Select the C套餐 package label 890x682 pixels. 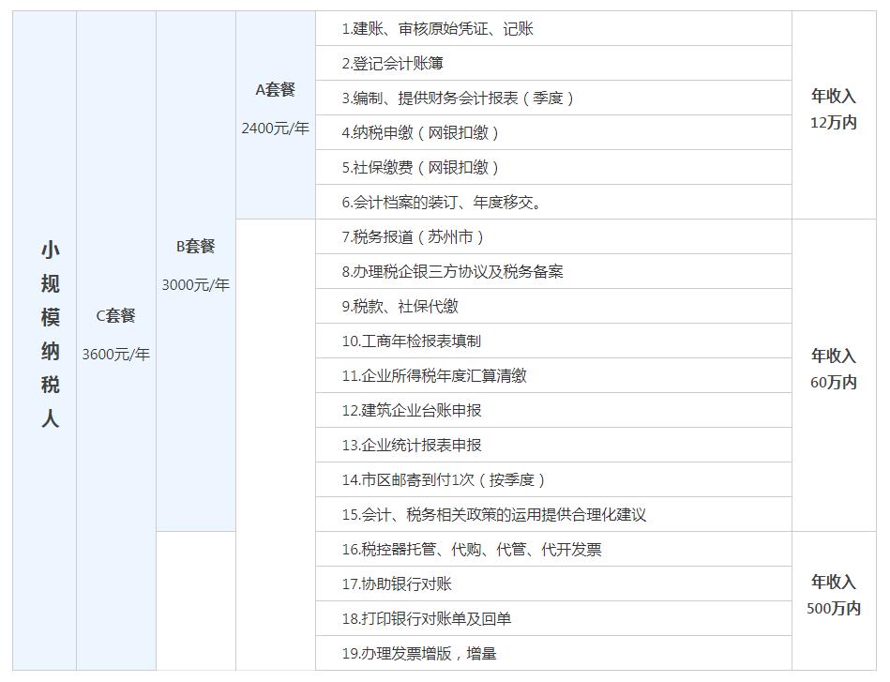click(x=115, y=316)
